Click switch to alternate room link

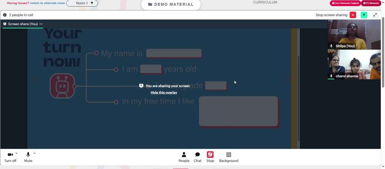(47, 3)
